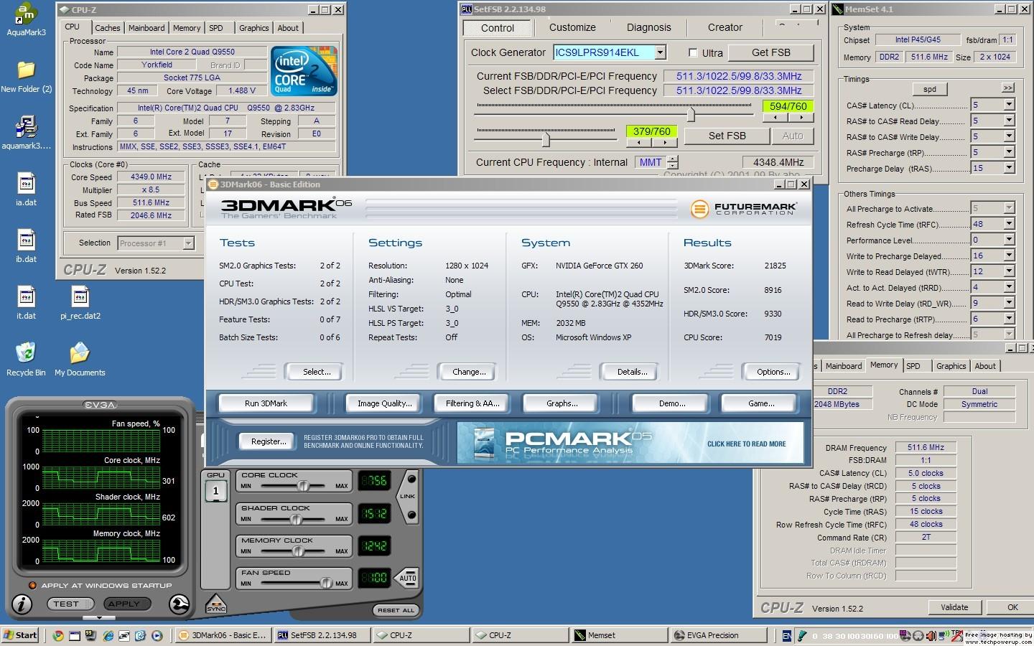1034x646 pixels.
Task: Open CPU-Z processor Selection dropdown
Action: pyautogui.click(x=188, y=243)
